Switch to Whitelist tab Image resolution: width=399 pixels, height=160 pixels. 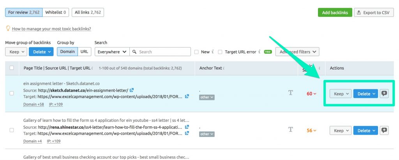coord(55,12)
